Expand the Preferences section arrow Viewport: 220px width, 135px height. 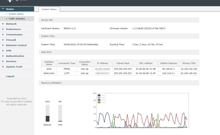click(3, 29)
